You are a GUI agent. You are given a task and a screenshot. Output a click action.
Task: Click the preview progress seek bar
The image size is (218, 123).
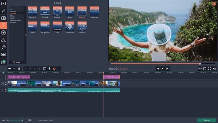click(x=163, y=64)
